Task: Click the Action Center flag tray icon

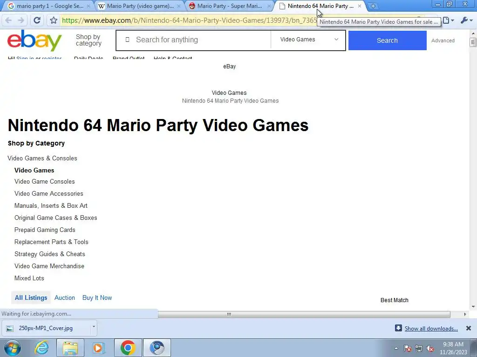Action: click(x=408, y=348)
